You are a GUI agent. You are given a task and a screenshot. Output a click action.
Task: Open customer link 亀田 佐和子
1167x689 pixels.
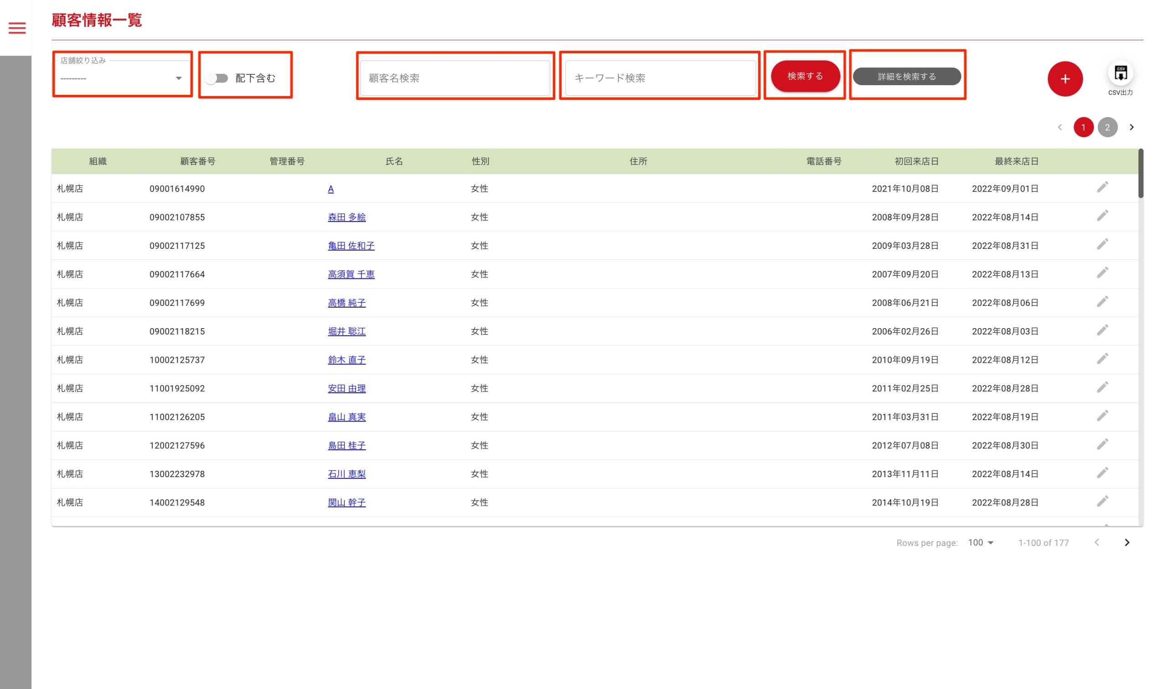pyautogui.click(x=351, y=246)
